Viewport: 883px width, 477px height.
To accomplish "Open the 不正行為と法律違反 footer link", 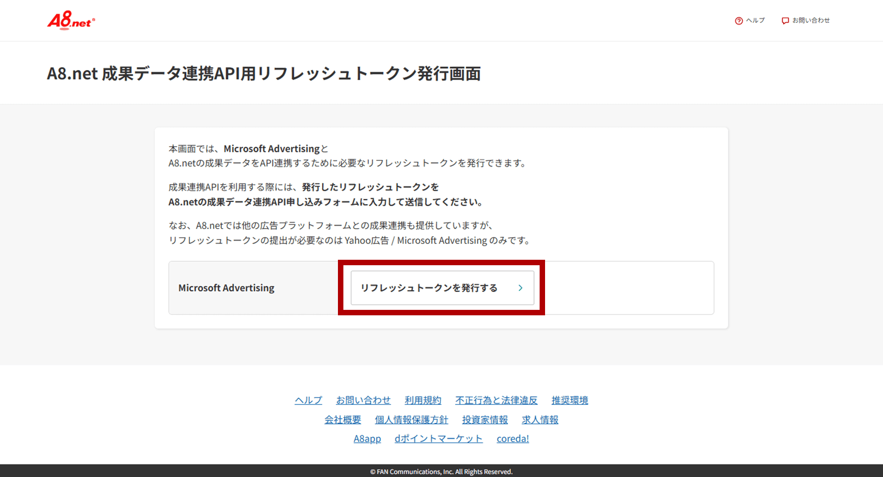I will coord(497,400).
